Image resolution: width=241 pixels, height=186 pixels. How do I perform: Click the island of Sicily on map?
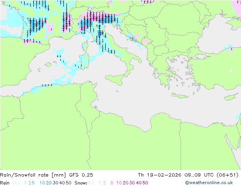(x=115, y=79)
